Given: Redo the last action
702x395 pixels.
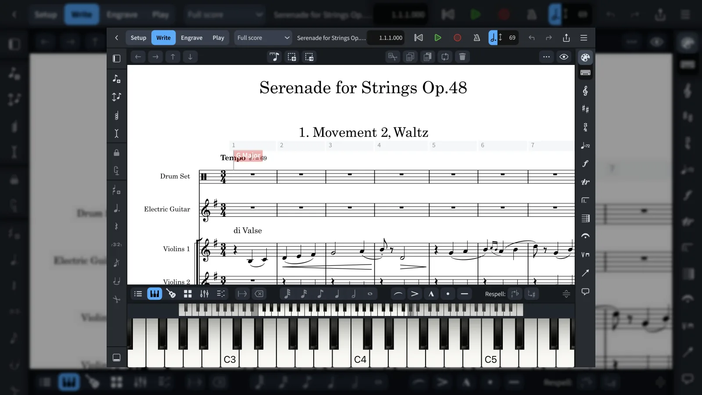Looking at the screenshot, I should 548,38.
